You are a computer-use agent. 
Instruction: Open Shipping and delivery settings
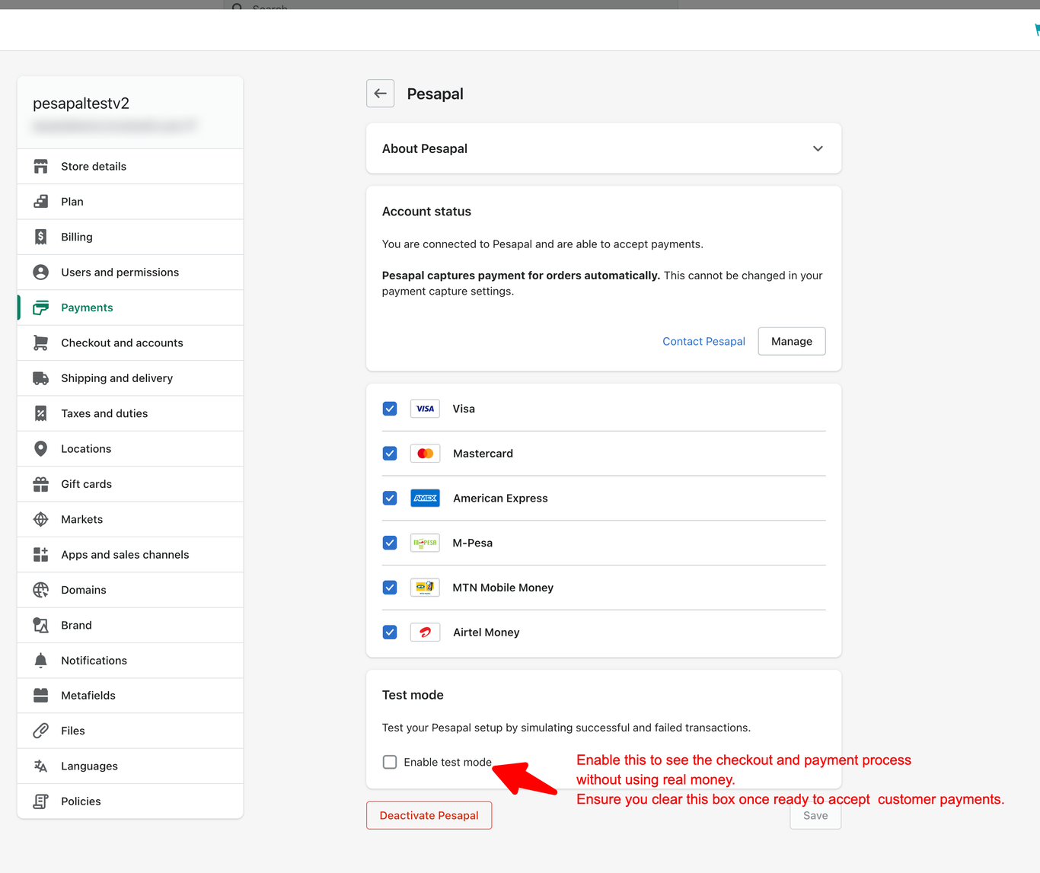click(x=130, y=378)
